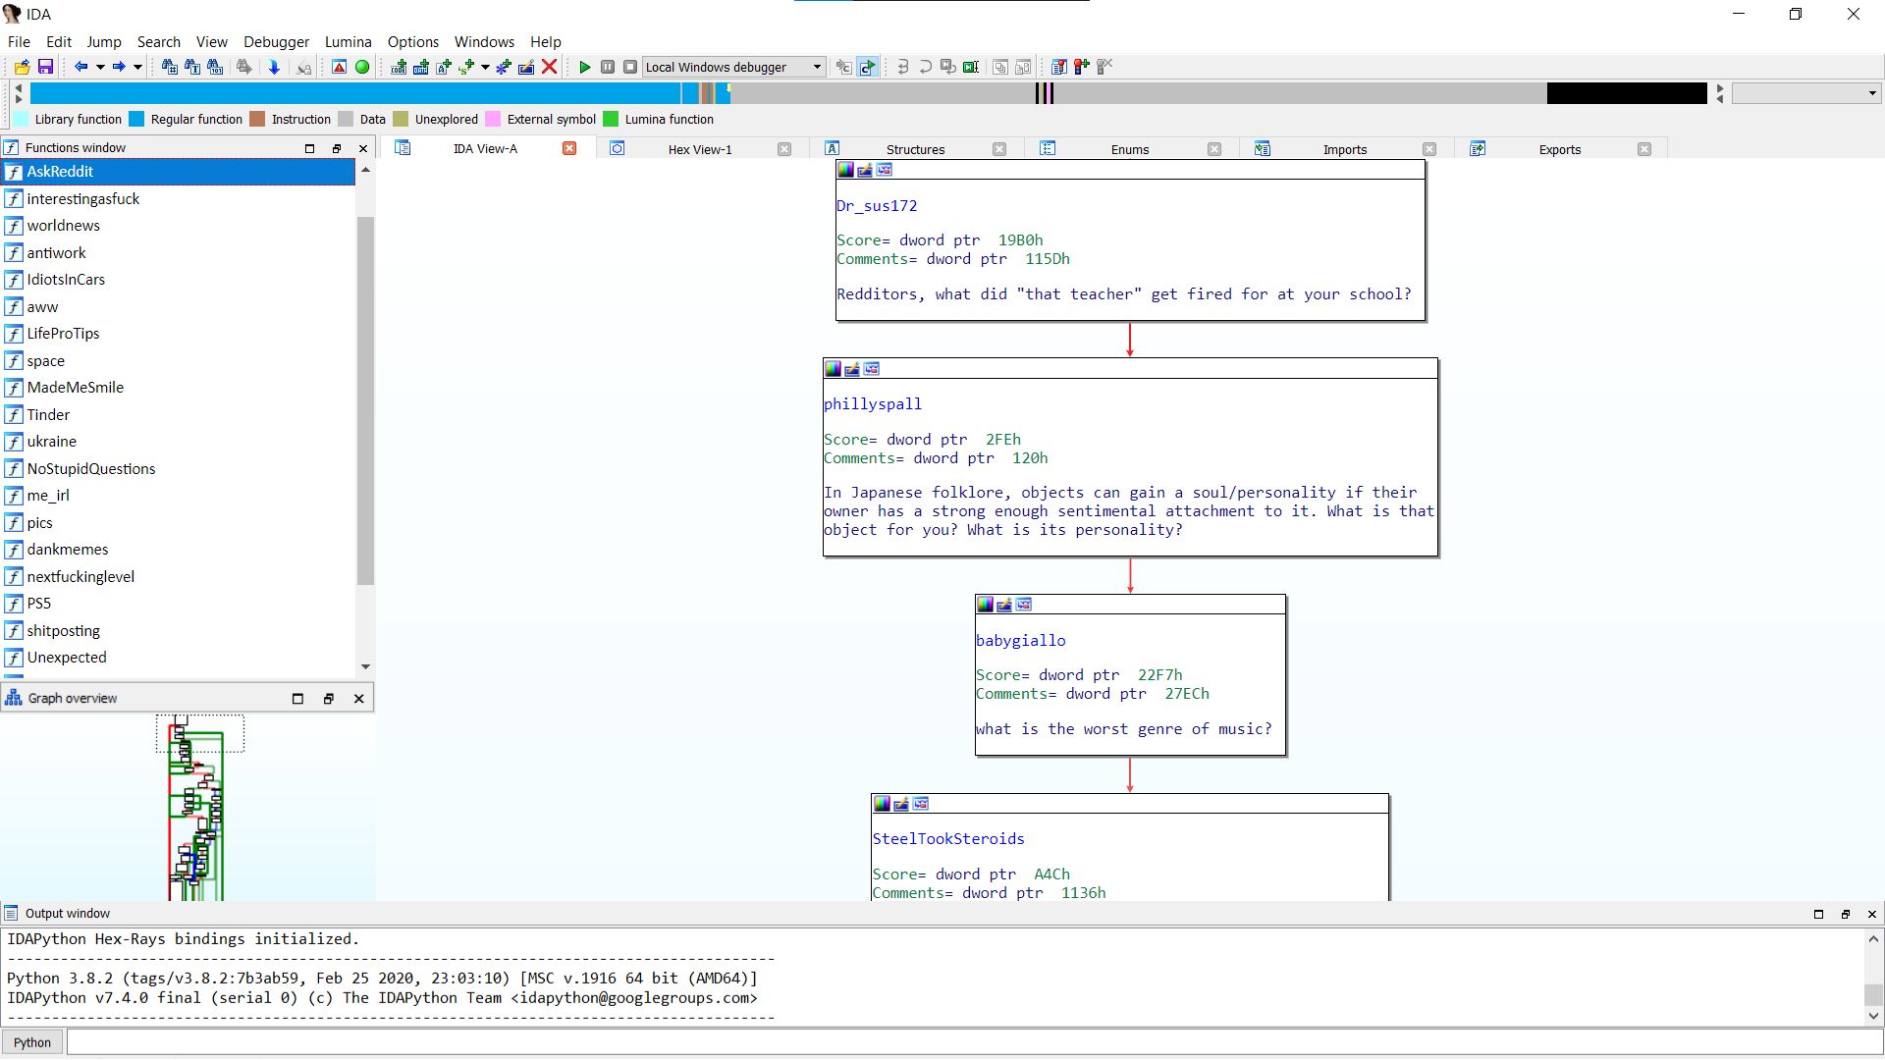Screen dimensions: 1885x1060
Task: Click the Functions window scrollbar down arrow
Action: click(365, 666)
